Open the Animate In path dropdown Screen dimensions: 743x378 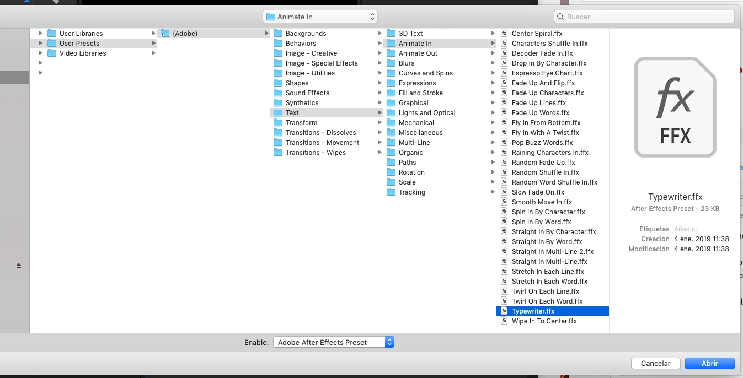pyautogui.click(x=320, y=17)
